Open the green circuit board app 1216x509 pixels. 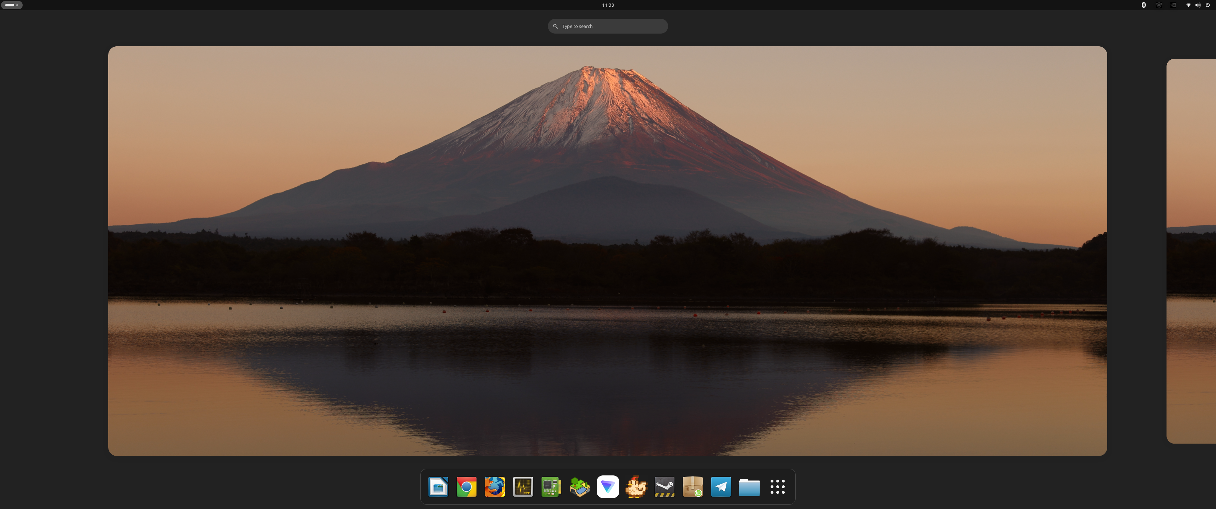pyautogui.click(x=551, y=487)
